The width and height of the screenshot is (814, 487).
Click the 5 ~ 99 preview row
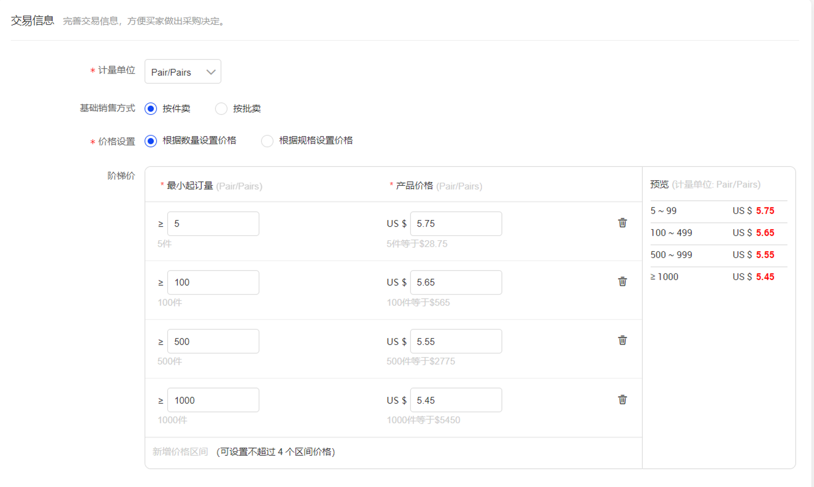pyautogui.click(x=718, y=211)
